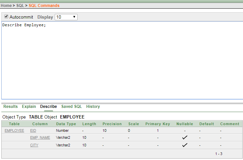Viewport: 243px width, 160px height.
Task: Click the Describe Employee; statement text
Action: (x=24, y=25)
